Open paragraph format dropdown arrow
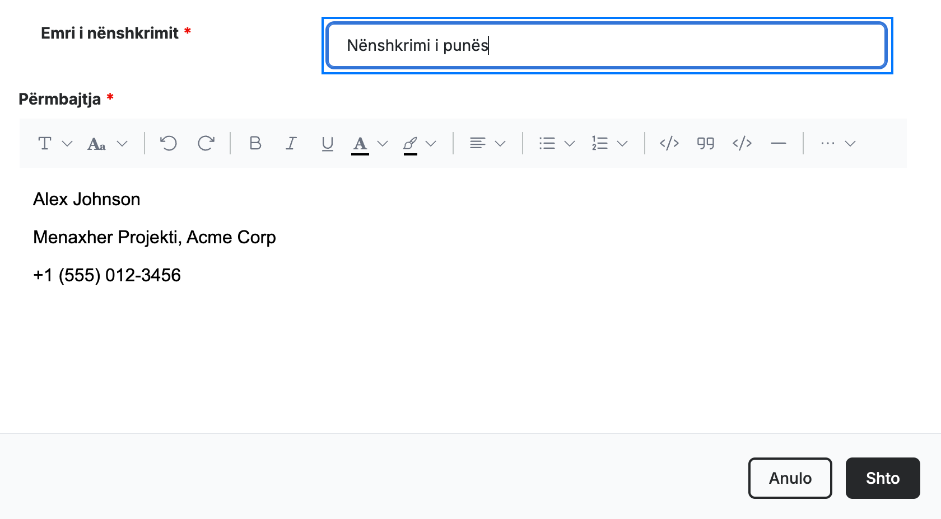Screen dimensions: 941x519 tap(67, 144)
